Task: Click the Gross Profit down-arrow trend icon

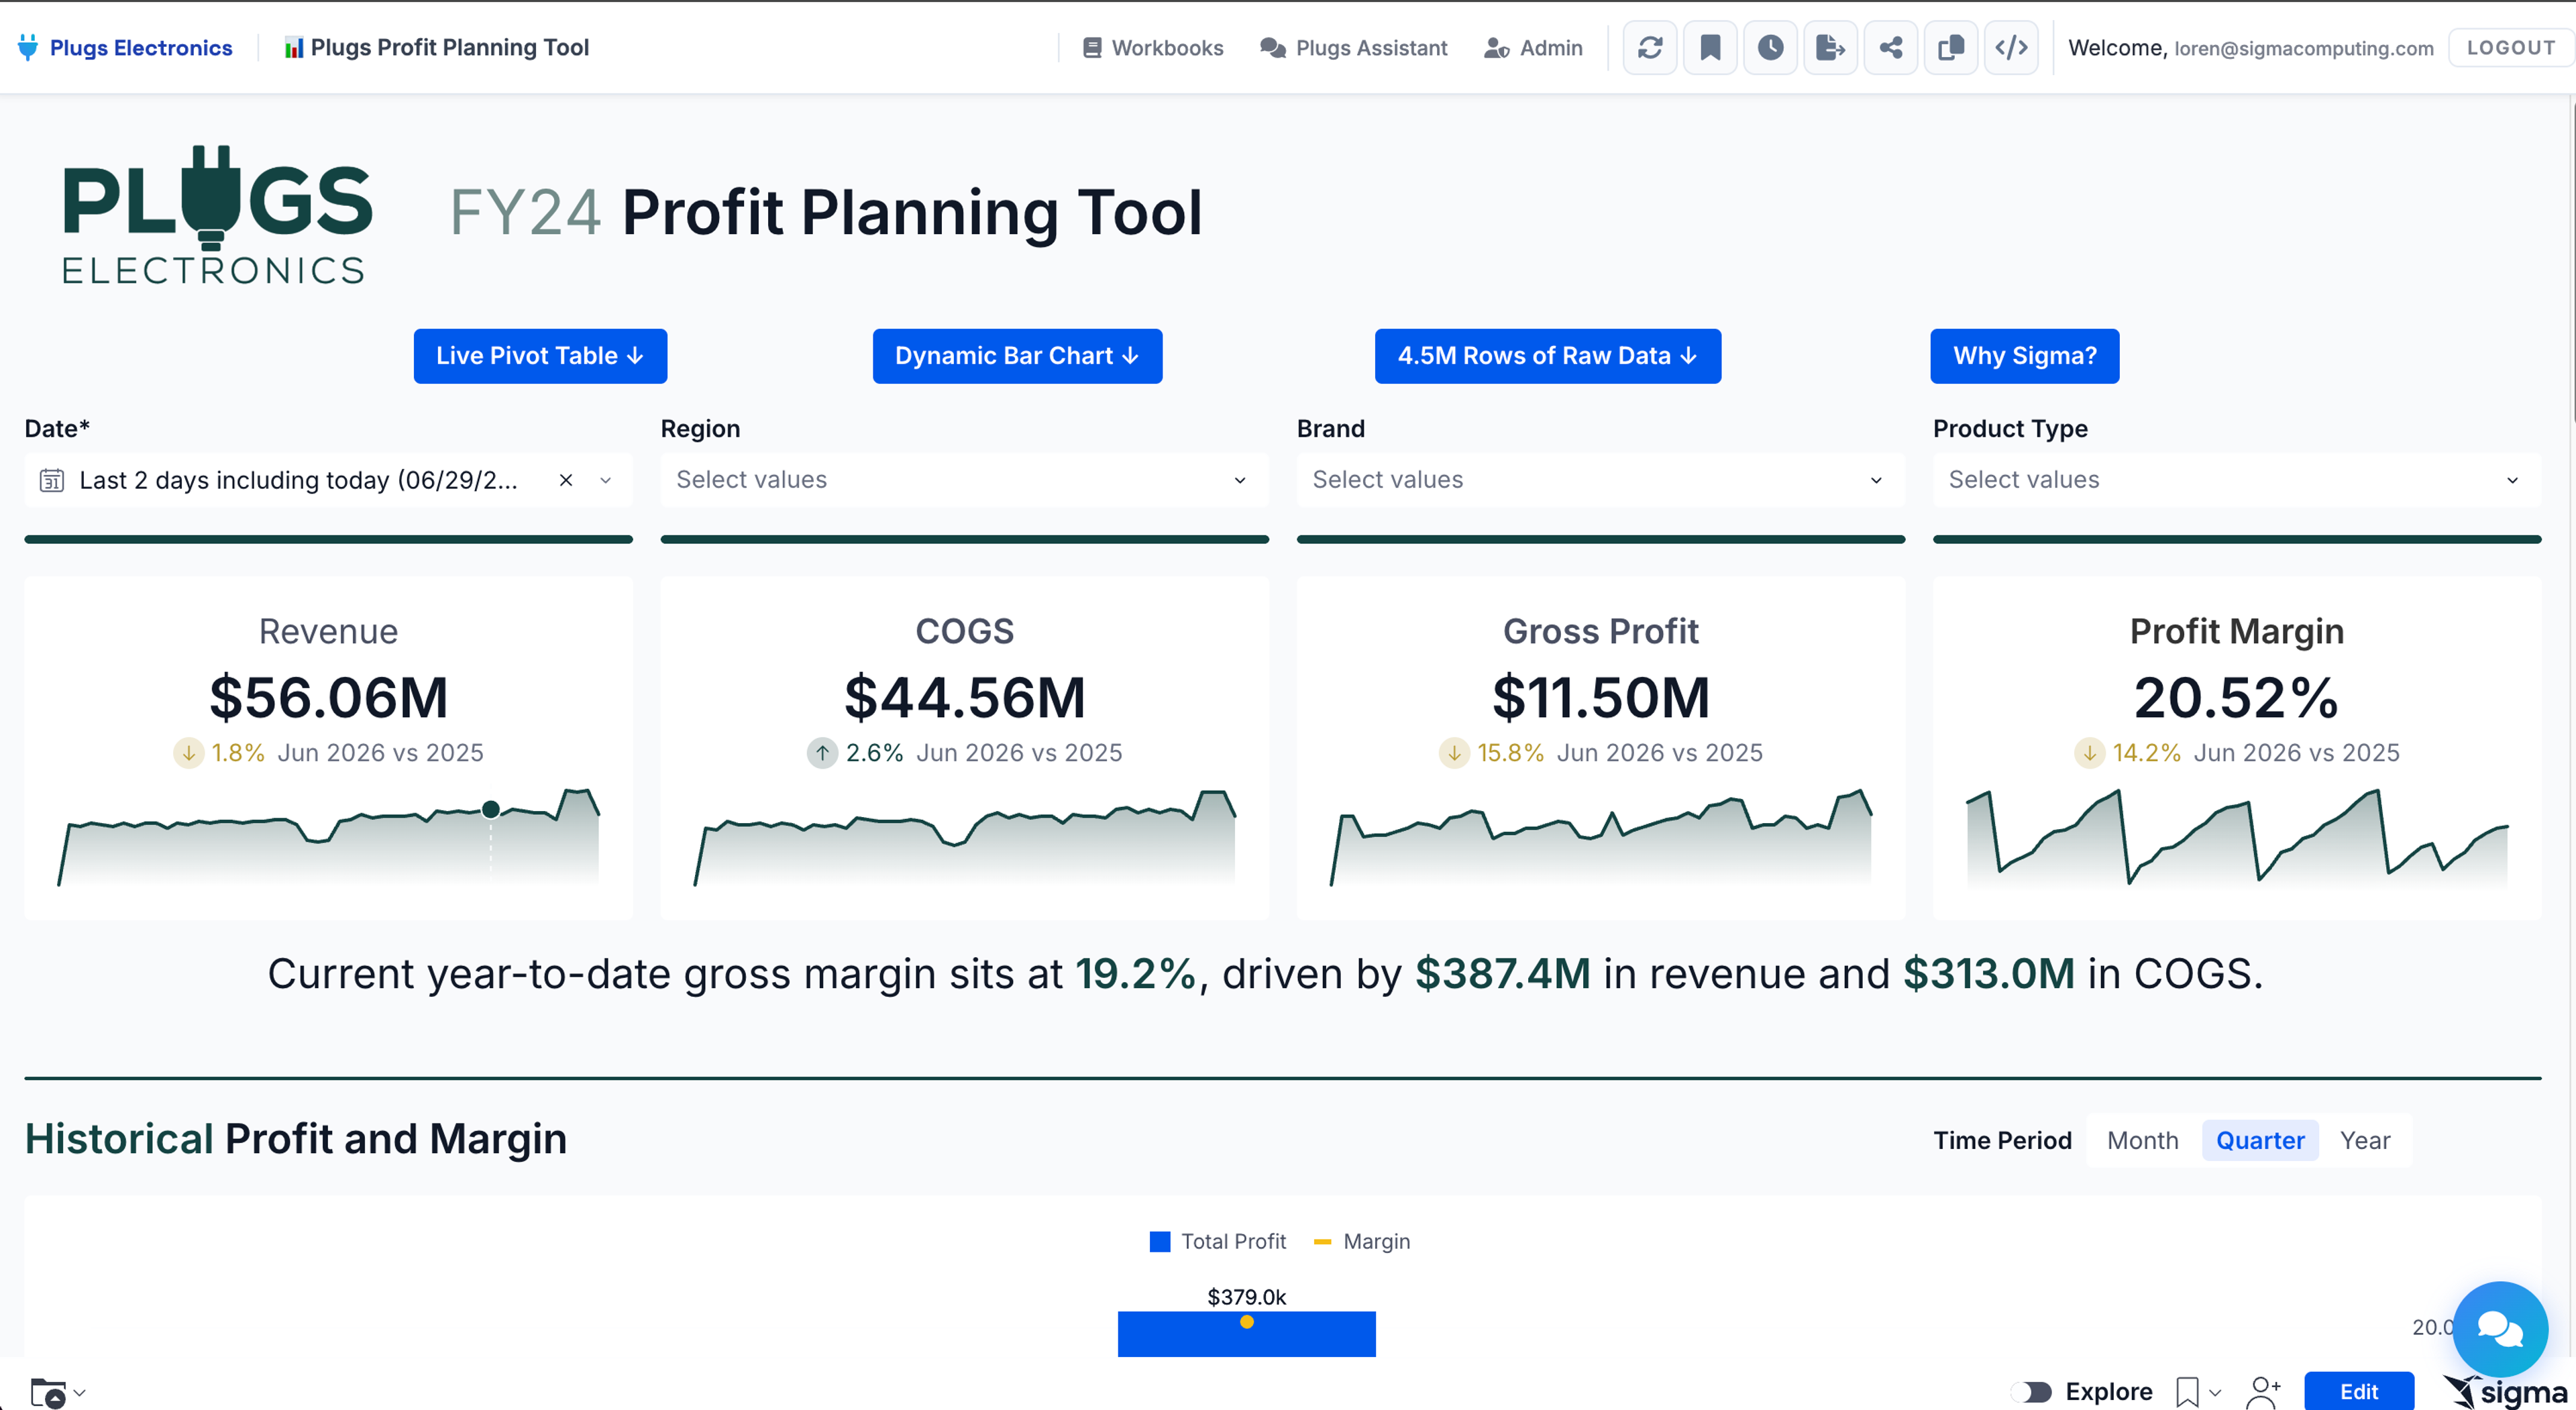Action: (1454, 752)
